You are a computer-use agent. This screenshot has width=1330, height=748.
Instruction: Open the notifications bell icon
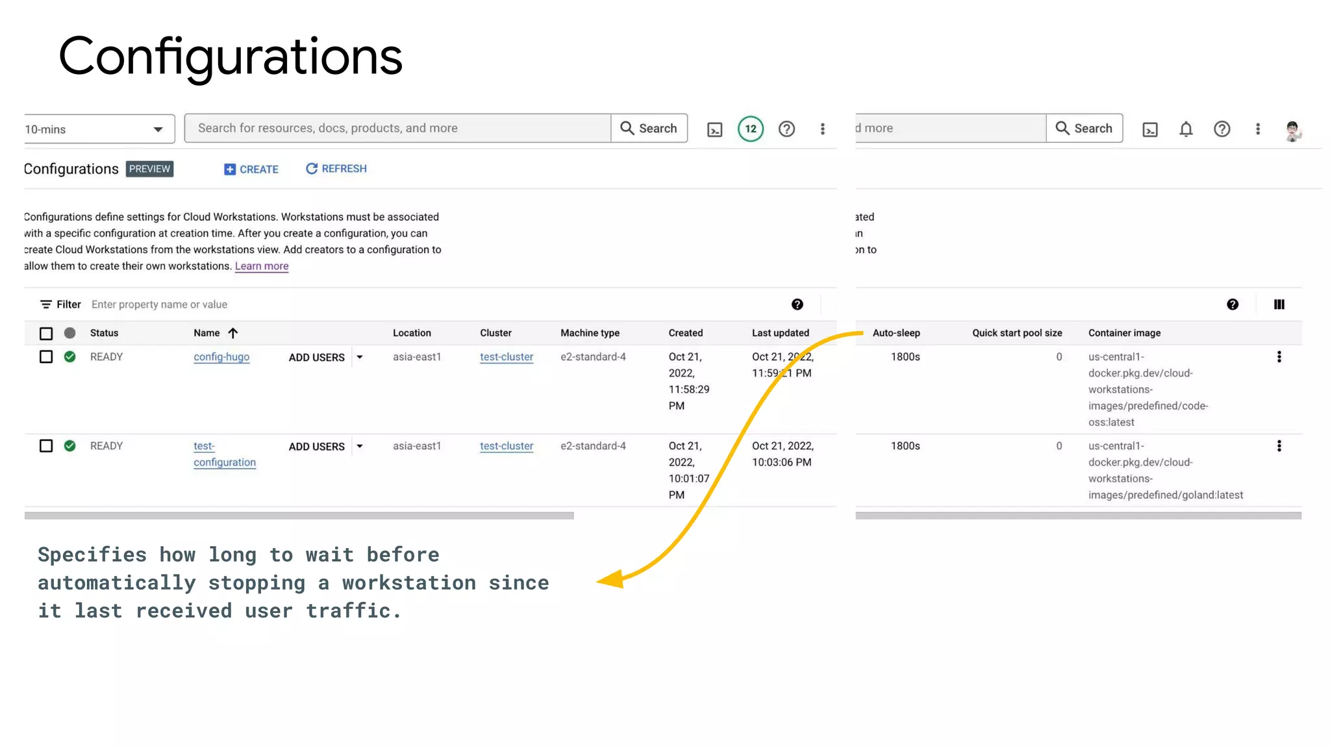click(1186, 129)
